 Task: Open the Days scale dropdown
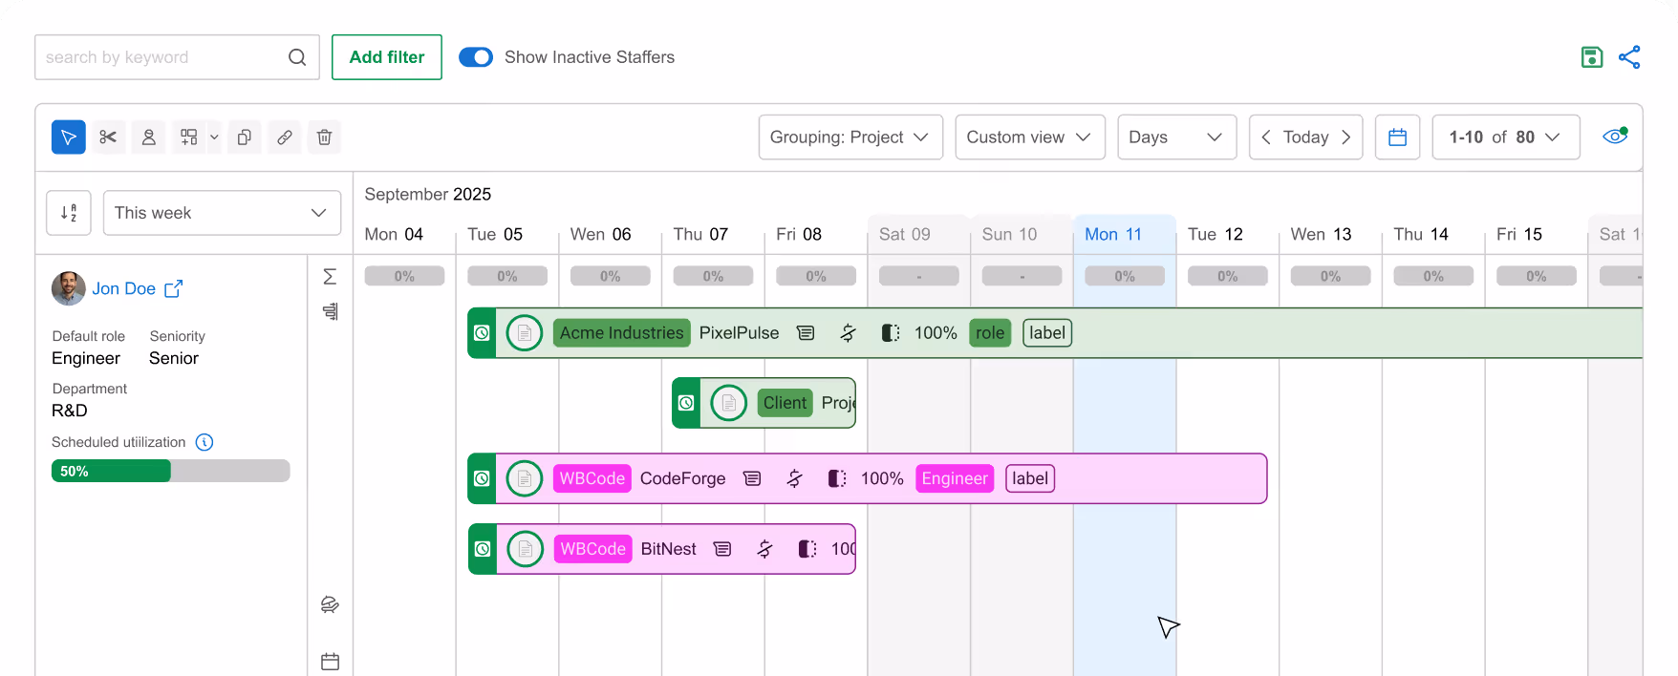coord(1176,137)
